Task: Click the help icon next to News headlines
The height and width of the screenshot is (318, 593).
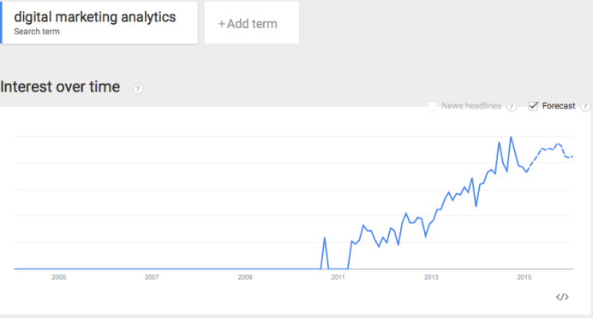Action: tap(512, 106)
